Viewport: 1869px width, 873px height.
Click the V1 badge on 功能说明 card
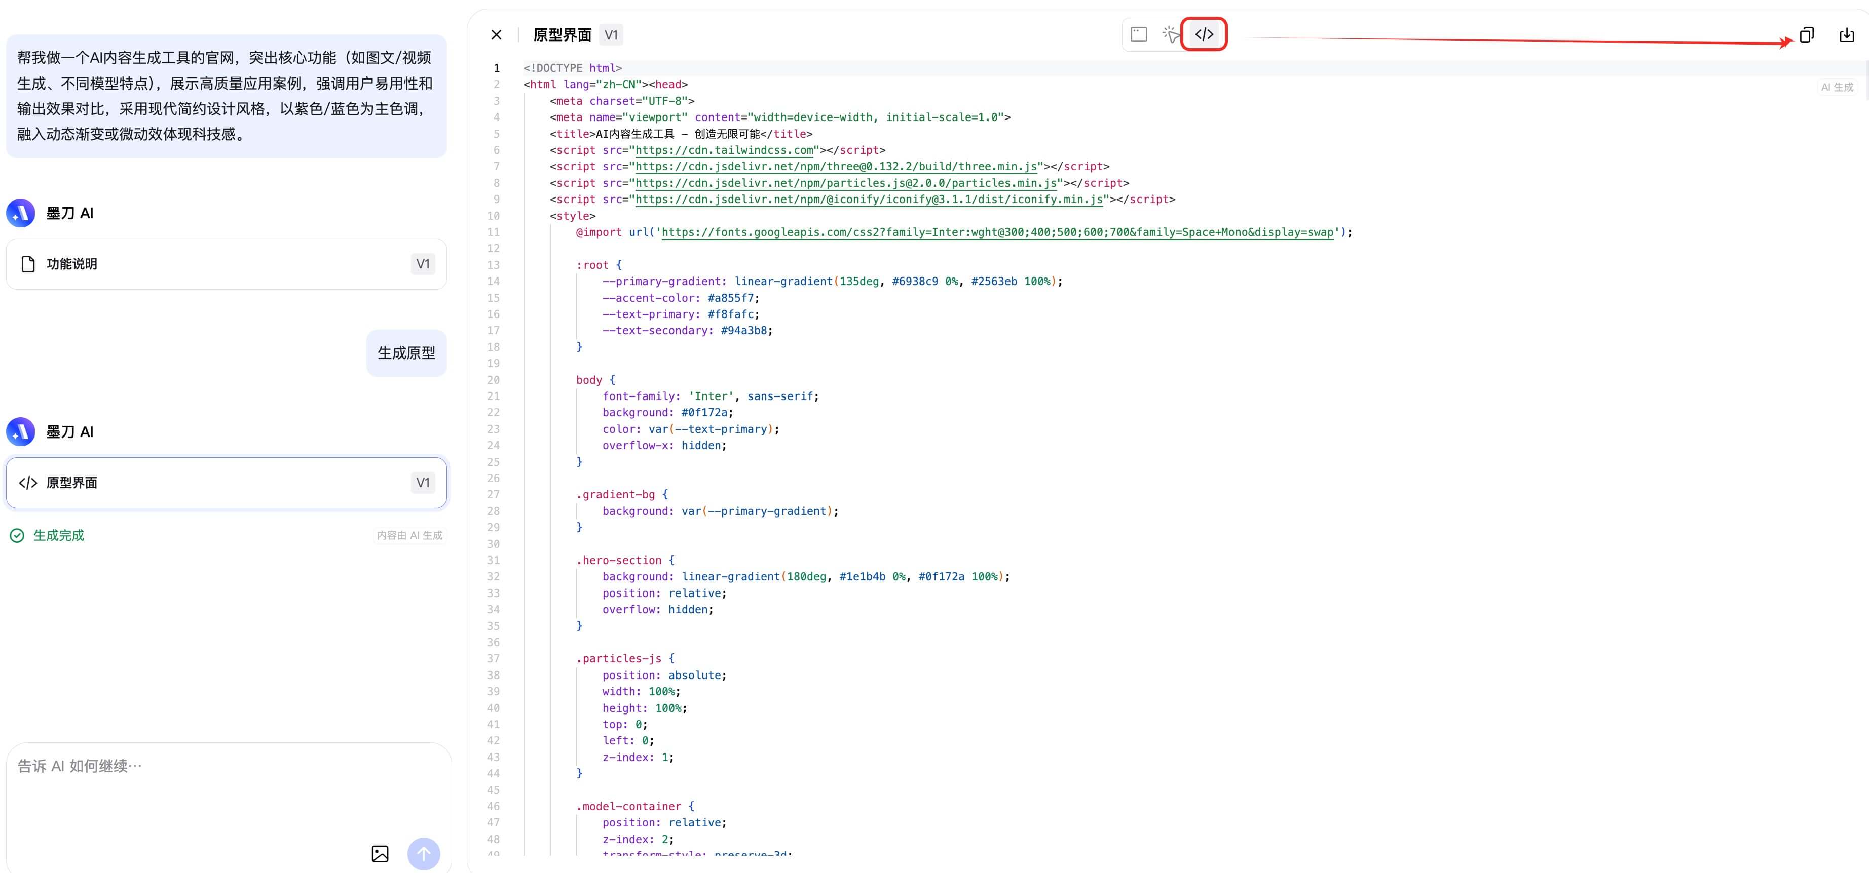[x=423, y=264]
